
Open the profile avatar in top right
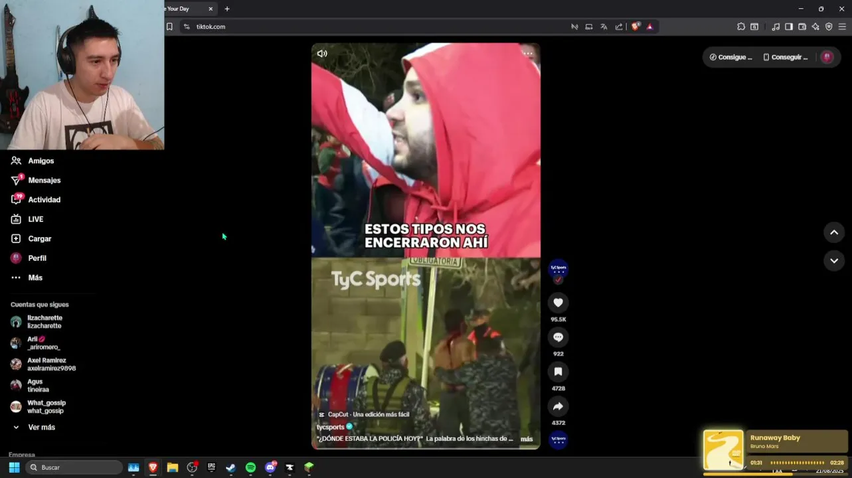[827, 57]
